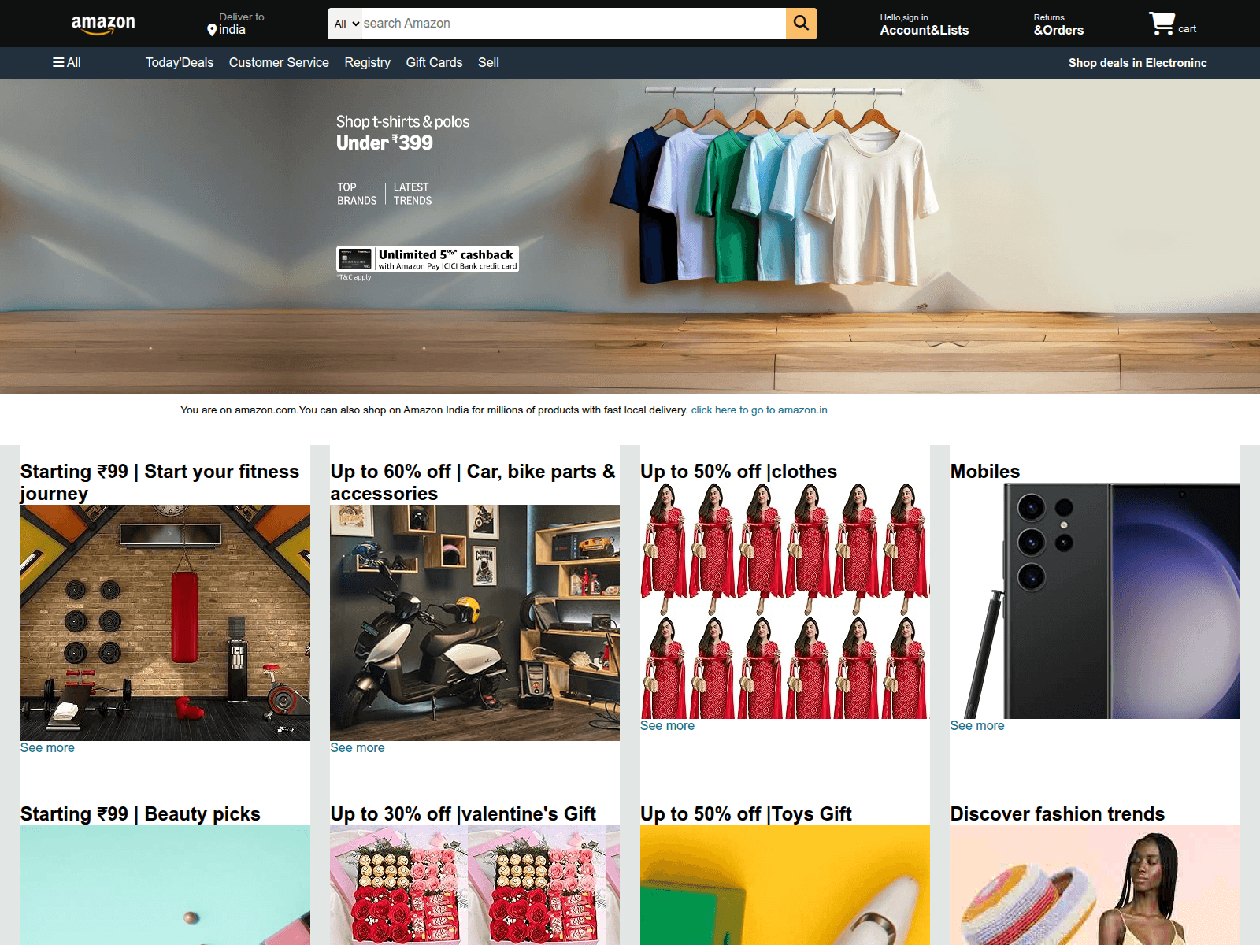Open the red clothes product image

[x=784, y=601]
